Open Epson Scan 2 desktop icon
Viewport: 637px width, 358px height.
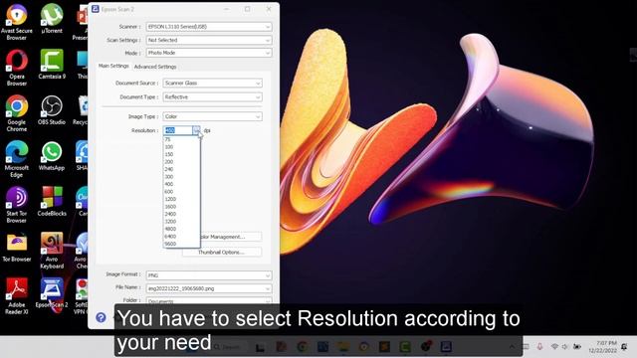click(x=52, y=292)
